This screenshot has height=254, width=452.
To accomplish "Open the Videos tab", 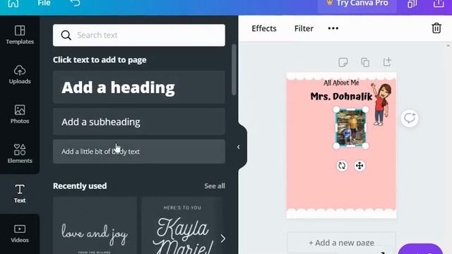I will 20,234.
